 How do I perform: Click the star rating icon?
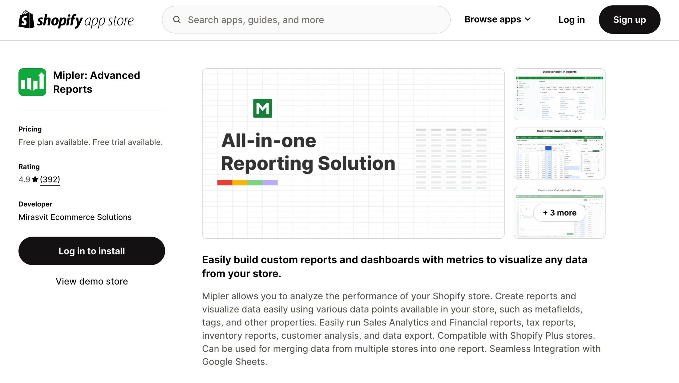[35, 179]
